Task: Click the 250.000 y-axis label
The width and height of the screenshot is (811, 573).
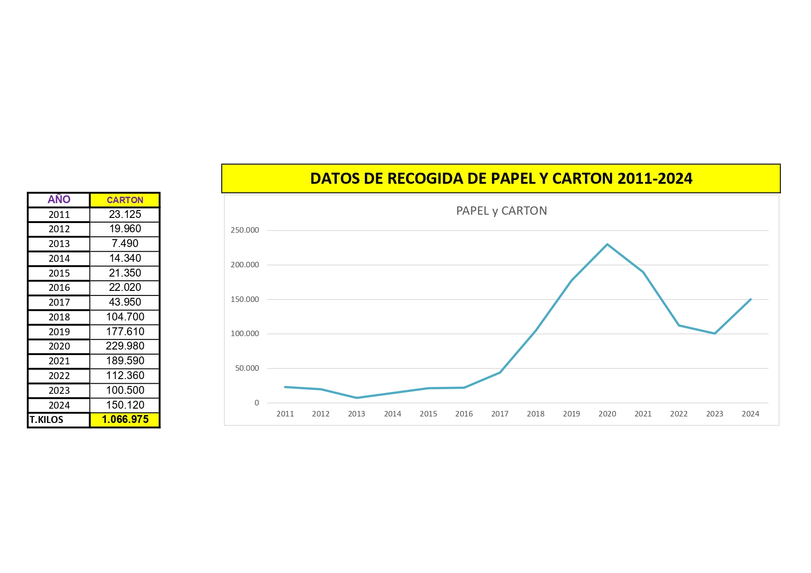Action: [x=245, y=230]
